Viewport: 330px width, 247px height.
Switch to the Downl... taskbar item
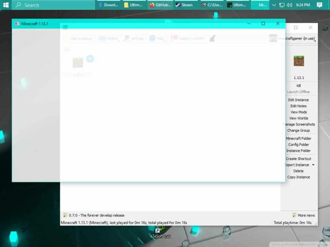[x=109, y=5]
